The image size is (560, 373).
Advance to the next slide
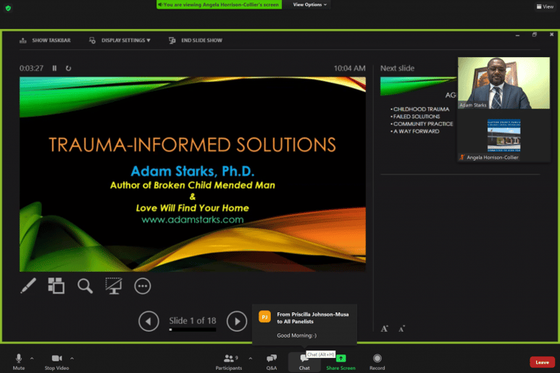237,322
